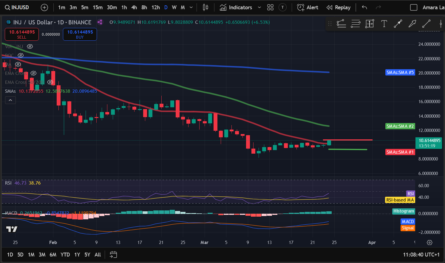
Task: Expand the timeframe interval dropdown arrow
Action: [x=191, y=7]
